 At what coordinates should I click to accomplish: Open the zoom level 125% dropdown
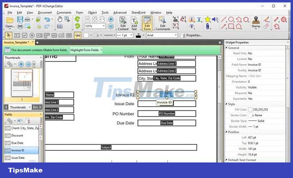click(103, 26)
